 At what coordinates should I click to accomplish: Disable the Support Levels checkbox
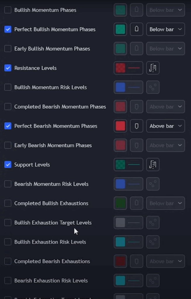pyautogui.click(x=8, y=165)
